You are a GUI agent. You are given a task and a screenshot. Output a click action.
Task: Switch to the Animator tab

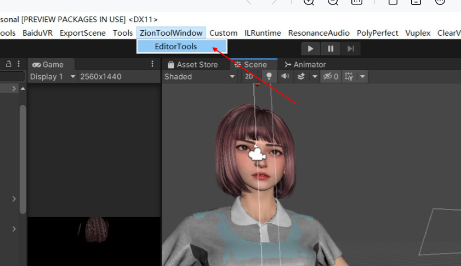point(305,65)
